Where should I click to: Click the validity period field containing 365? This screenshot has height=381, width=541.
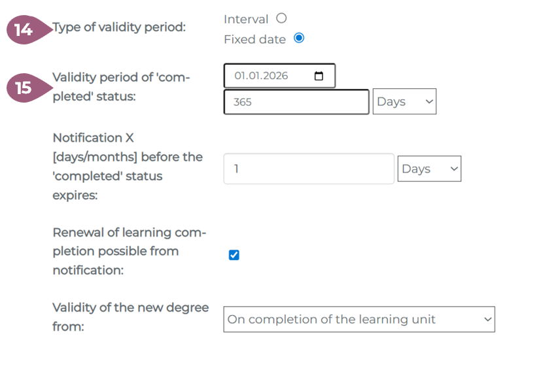[x=296, y=102]
